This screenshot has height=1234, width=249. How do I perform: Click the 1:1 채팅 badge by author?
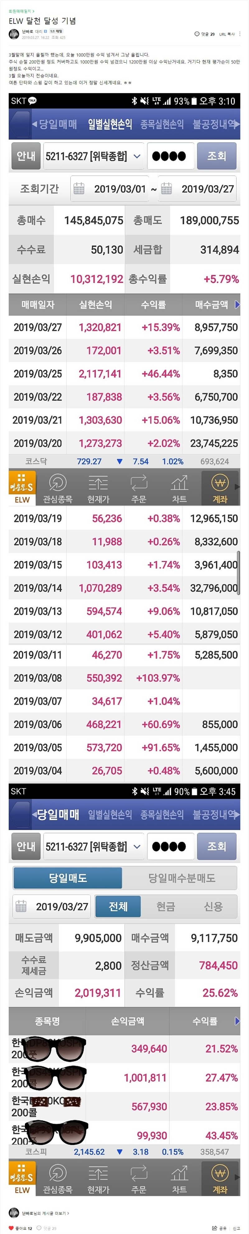click(x=56, y=31)
